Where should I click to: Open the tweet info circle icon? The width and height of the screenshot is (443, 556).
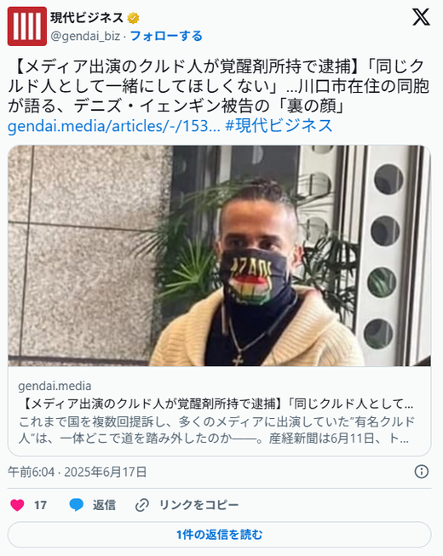click(422, 472)
